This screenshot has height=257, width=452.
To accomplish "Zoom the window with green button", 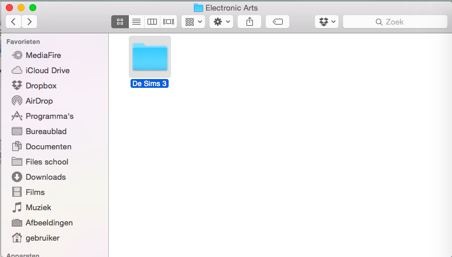I will (33, 8).
